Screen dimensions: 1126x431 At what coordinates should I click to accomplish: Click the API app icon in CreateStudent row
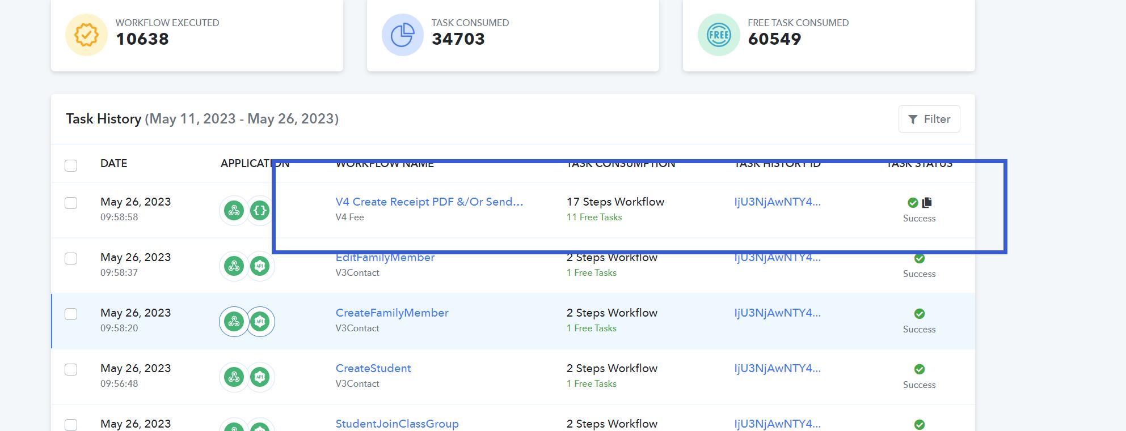[x=260, y=377]
